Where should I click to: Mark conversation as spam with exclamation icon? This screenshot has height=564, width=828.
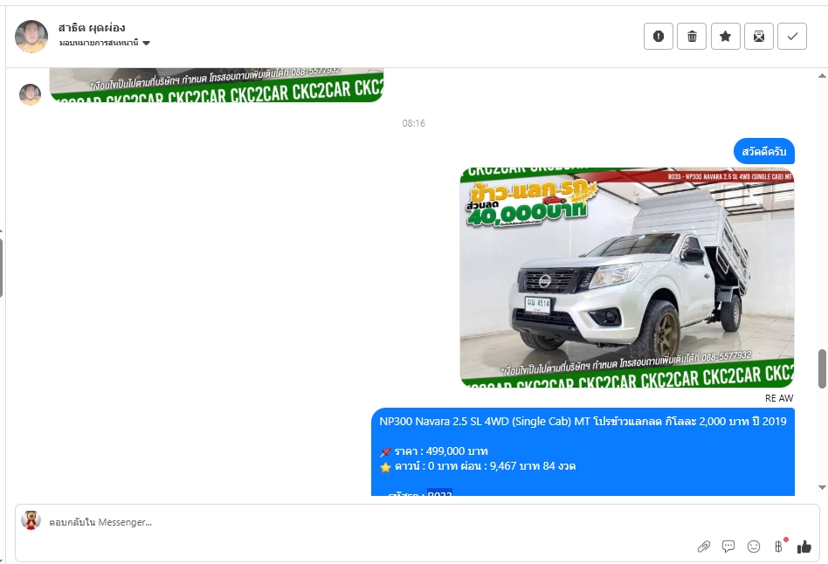click(658, 37)
